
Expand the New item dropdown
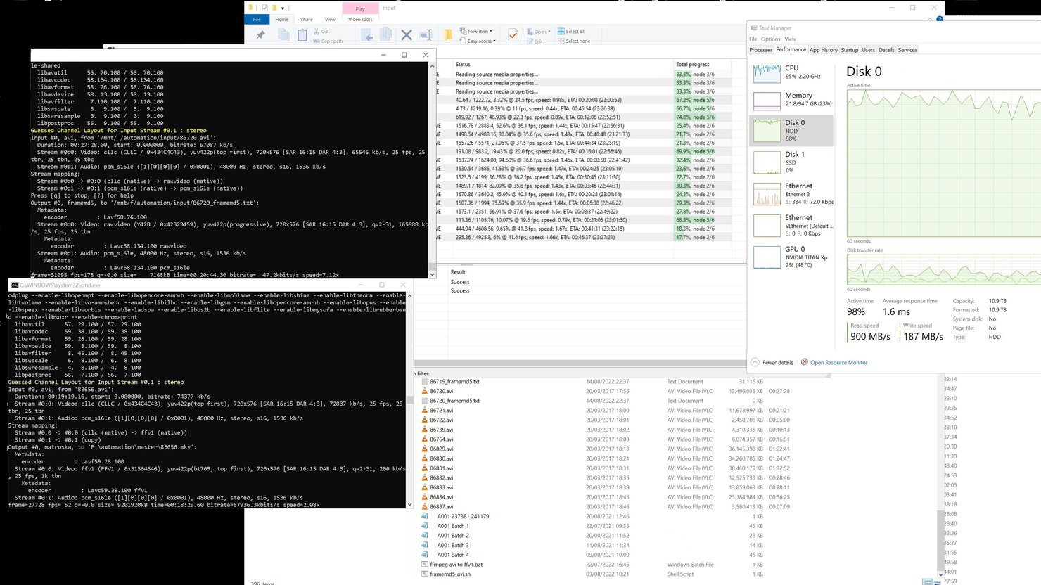point(491,31)
